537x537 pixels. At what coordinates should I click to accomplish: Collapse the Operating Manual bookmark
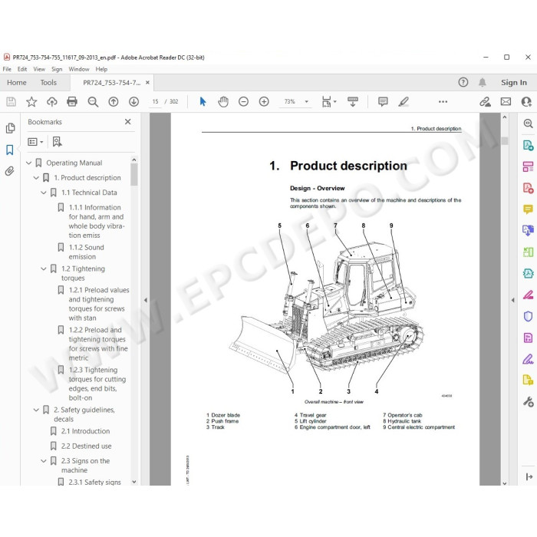[29, 163]
